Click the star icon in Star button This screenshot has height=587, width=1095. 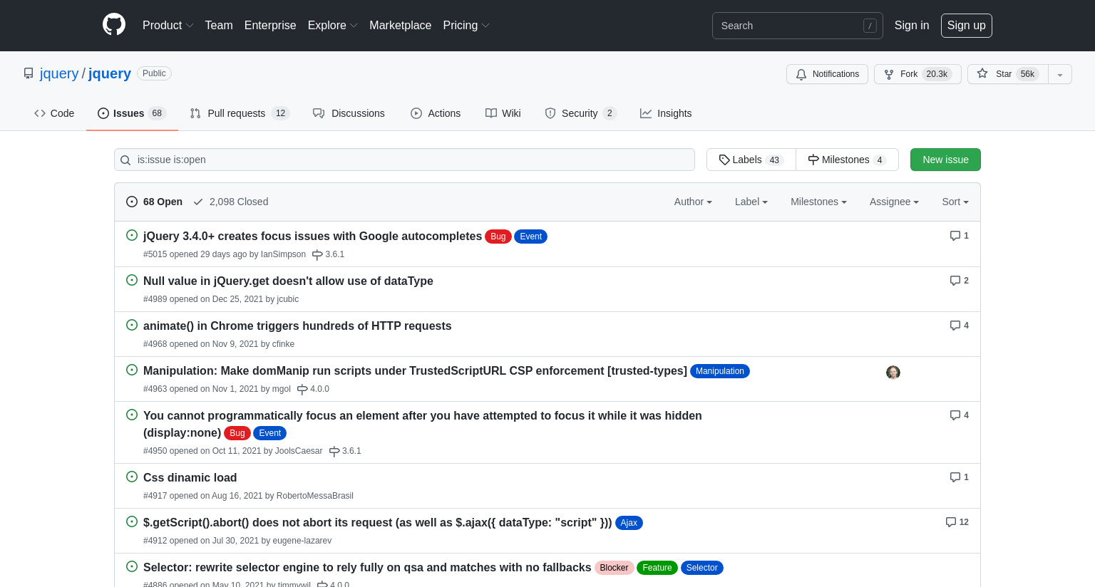pyautogui.click(x=982, y=73)
